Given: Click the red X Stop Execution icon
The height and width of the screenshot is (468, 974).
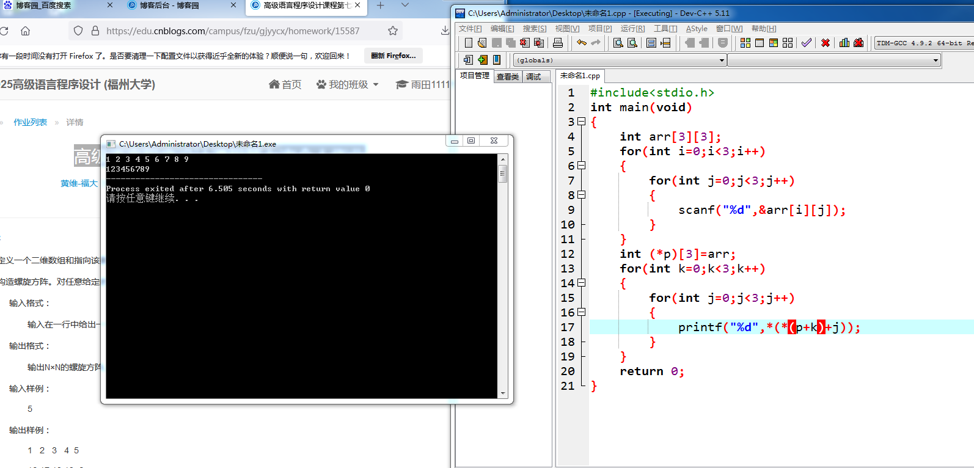Looking at the screenshot, I should (826, 43).
